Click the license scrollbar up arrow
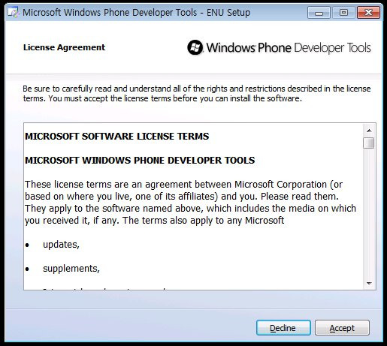Viewport: 387px width, 346px height. (369, 131)
